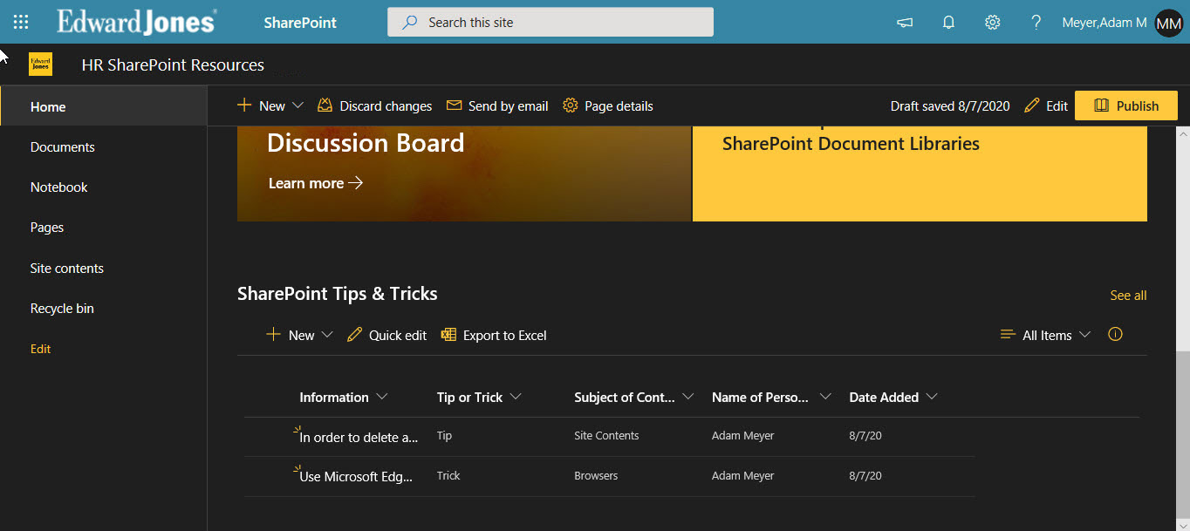Click in the Search this site field
Screen dimensions: 1190x531
tap(551, 23)
